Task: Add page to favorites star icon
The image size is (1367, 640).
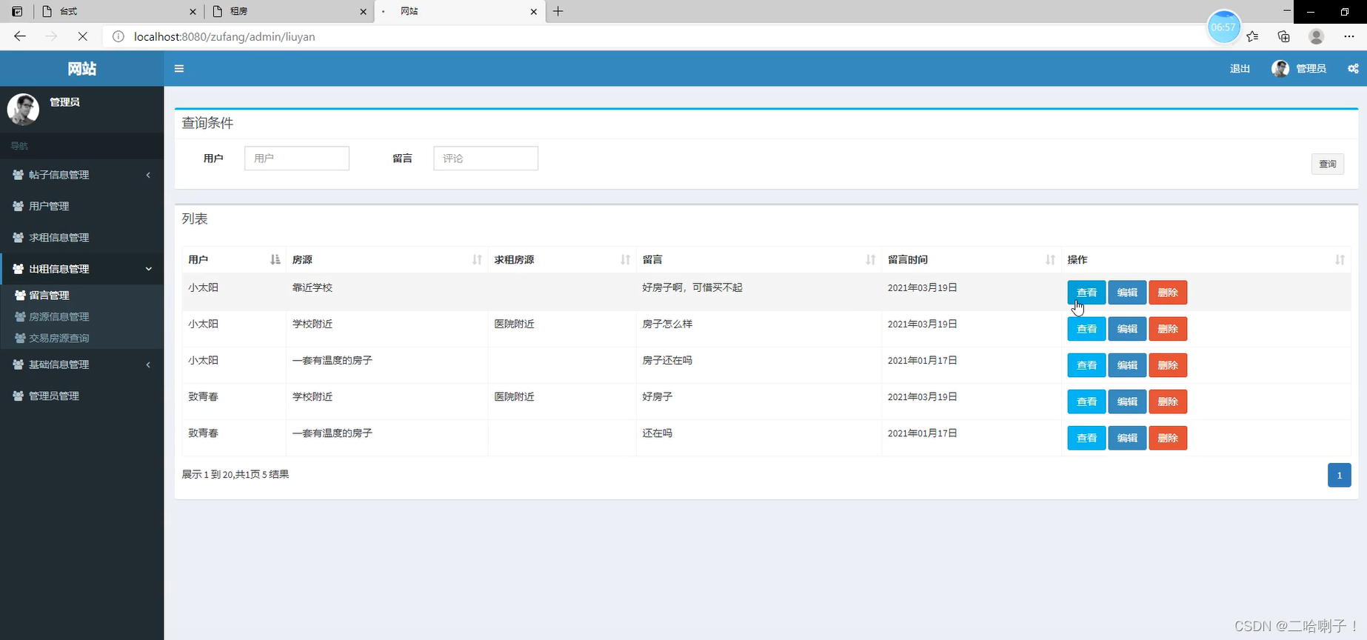Action: coord(1252,36)
